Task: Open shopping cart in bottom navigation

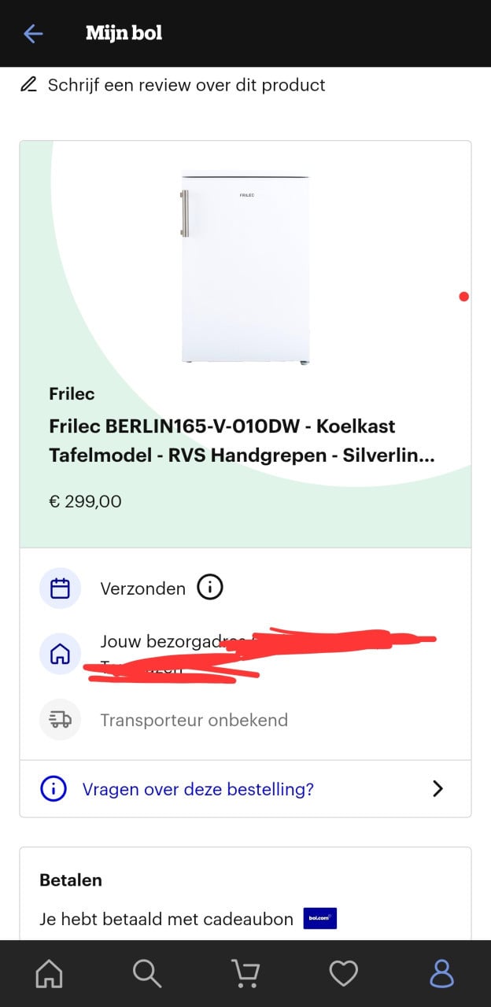Action: pos(245,974)
